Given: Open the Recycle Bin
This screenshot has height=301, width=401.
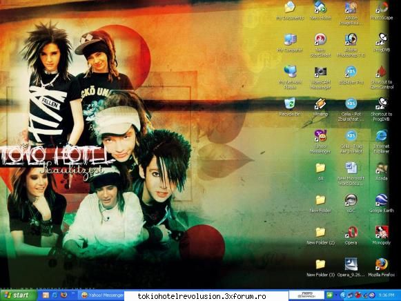Looking at the screenshot, I should (x=290, y=107).
